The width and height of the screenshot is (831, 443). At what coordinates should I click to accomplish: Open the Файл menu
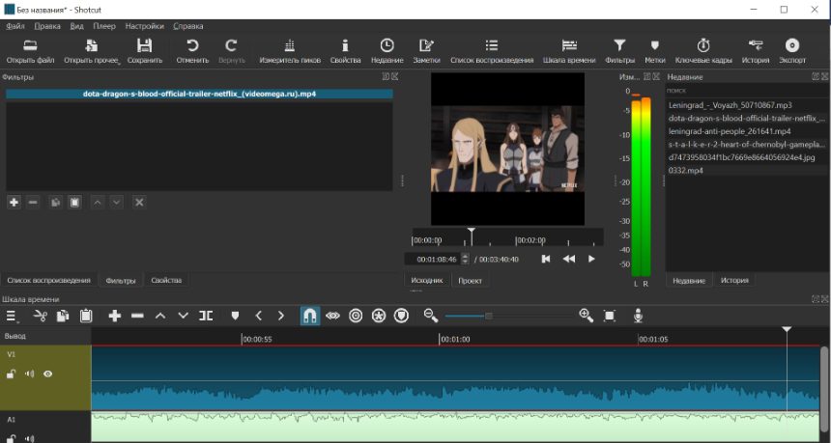[x=15, y=26]
